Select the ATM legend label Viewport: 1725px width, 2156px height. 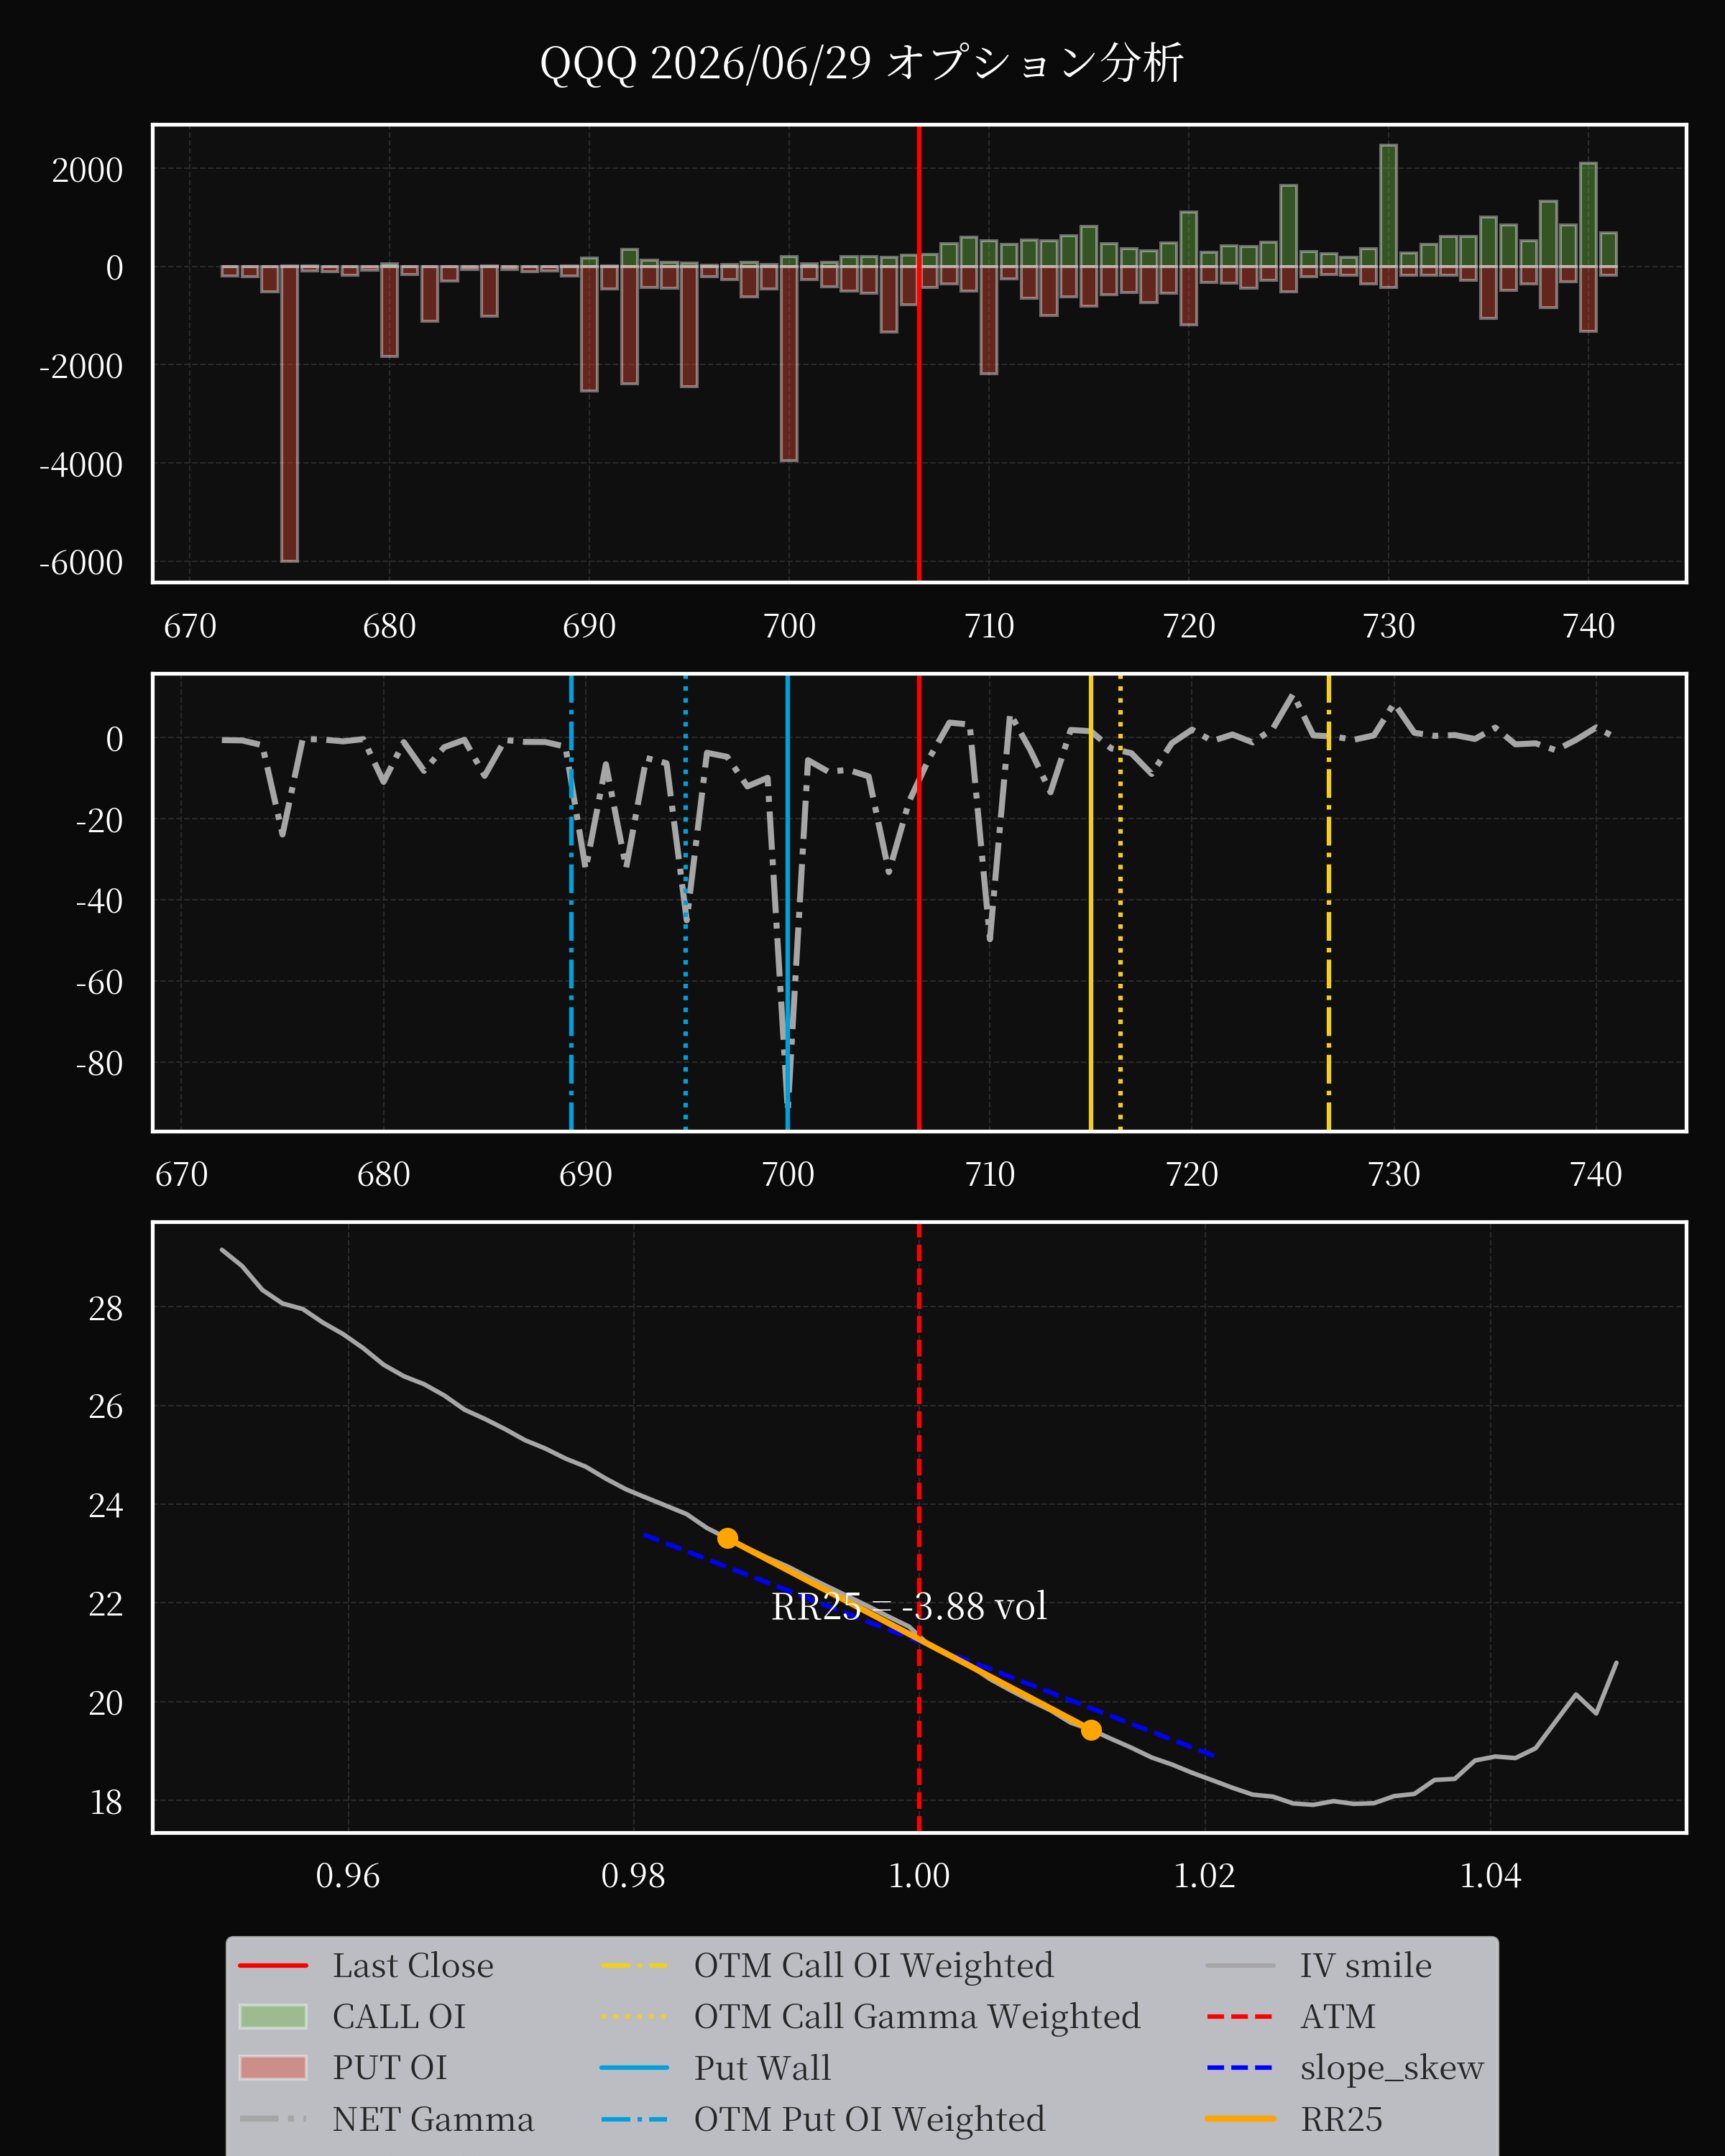[x=1337, y=2017]
